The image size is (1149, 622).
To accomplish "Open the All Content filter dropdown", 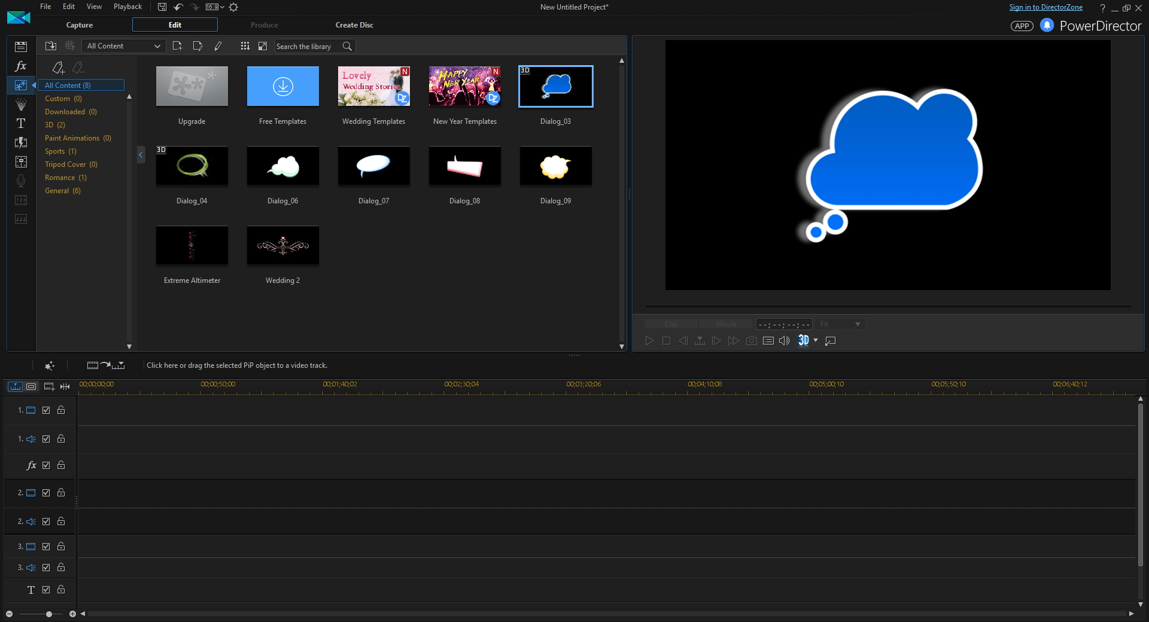I will tap(123, 46).
